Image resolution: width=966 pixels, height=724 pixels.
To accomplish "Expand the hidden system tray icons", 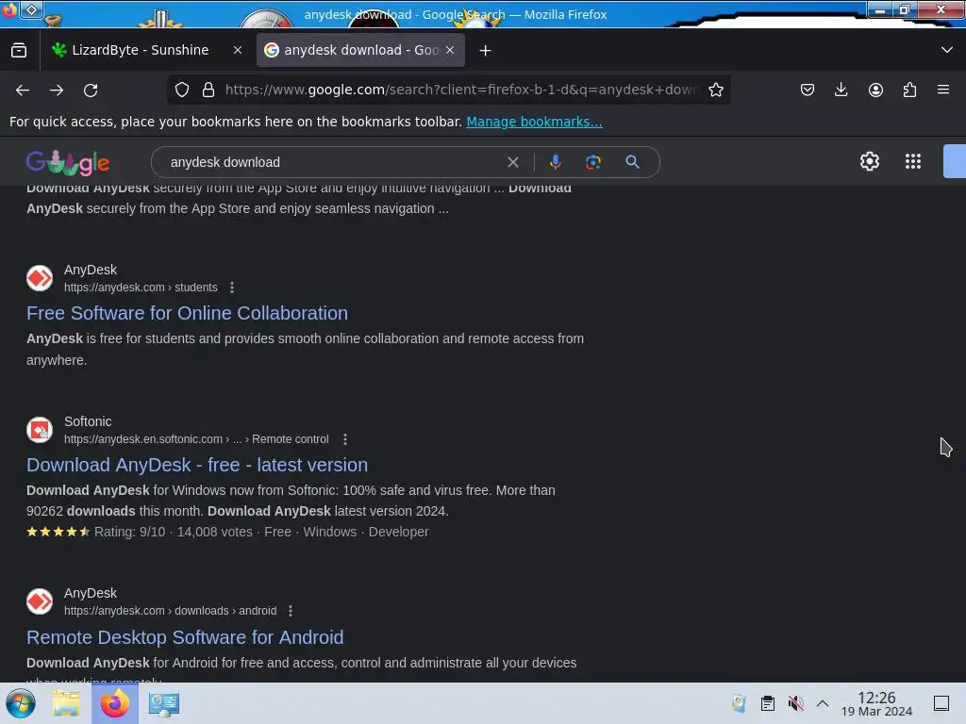I will coord(823,703).
